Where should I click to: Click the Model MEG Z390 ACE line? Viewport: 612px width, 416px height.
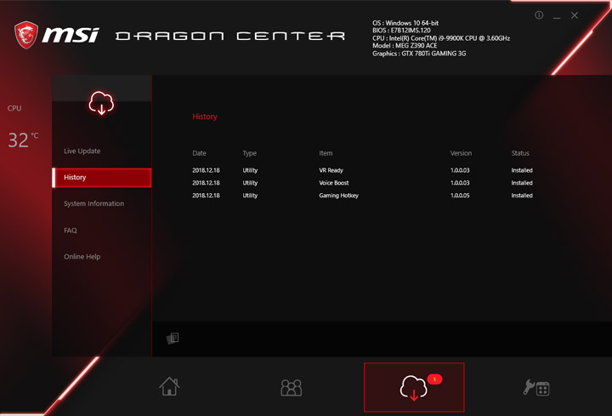point(405,46)
